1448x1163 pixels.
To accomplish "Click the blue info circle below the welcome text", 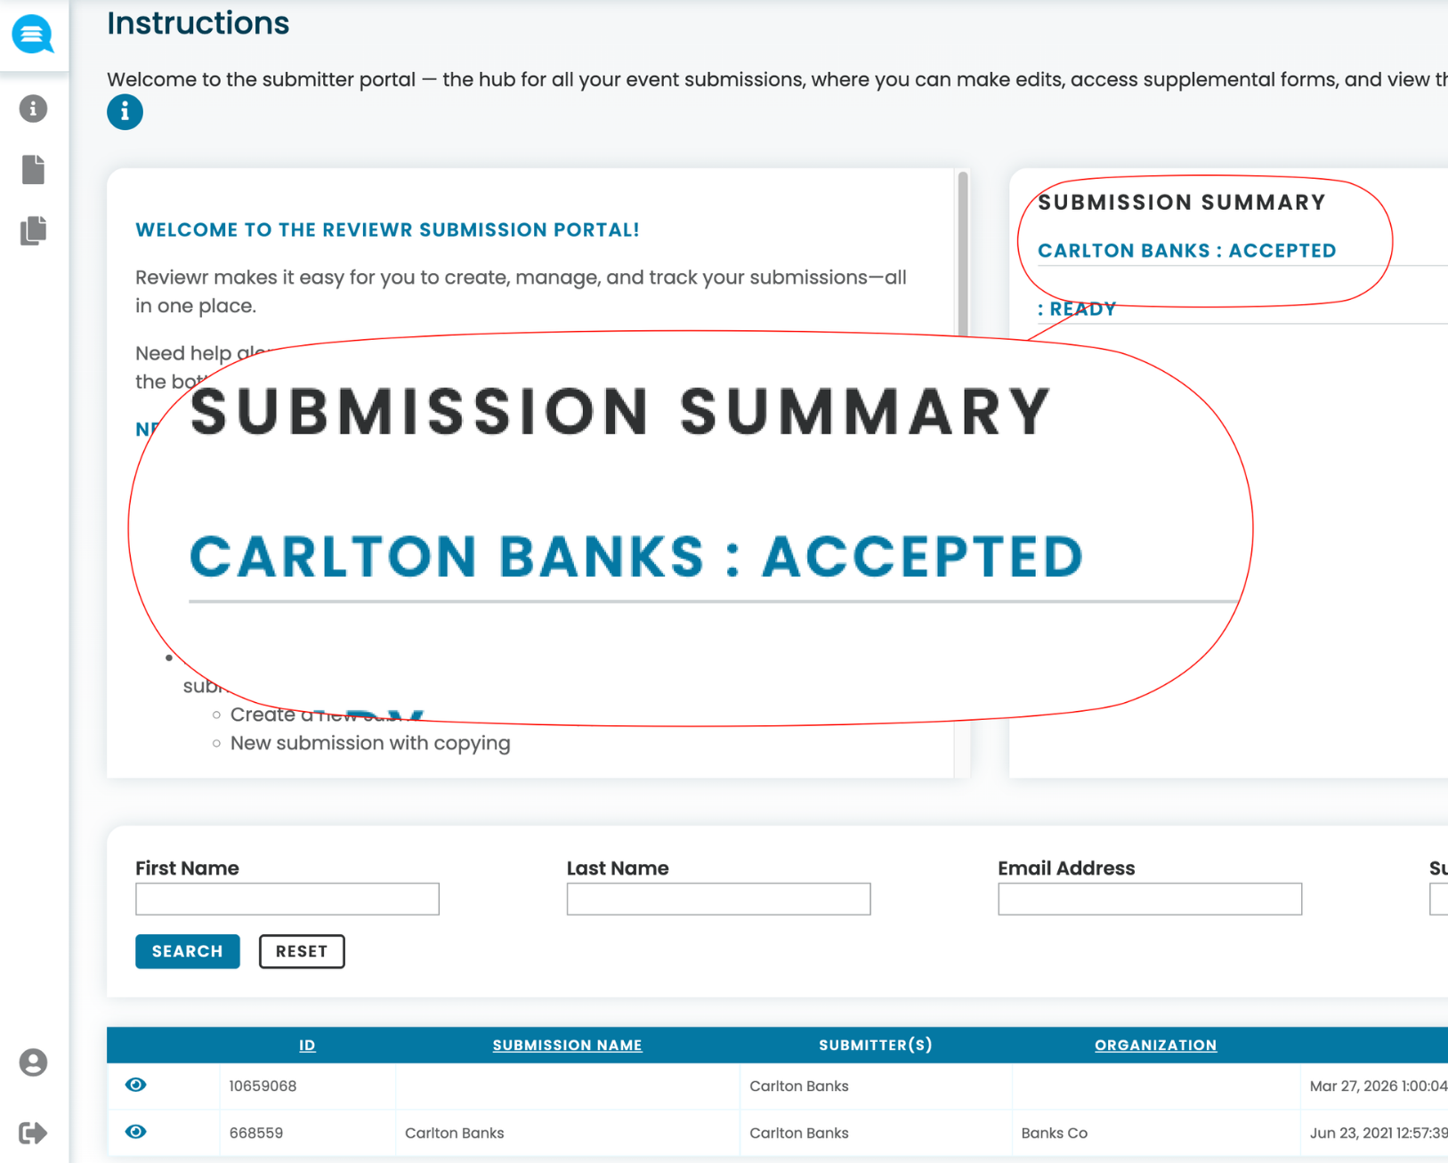I will point(125,111).
